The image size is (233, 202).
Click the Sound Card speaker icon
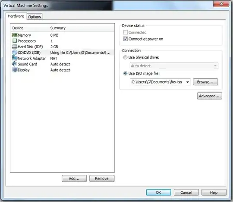pyautogui.click(x=14, y=64)
